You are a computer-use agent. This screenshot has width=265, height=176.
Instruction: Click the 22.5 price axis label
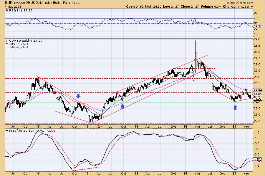pos(256,121)
